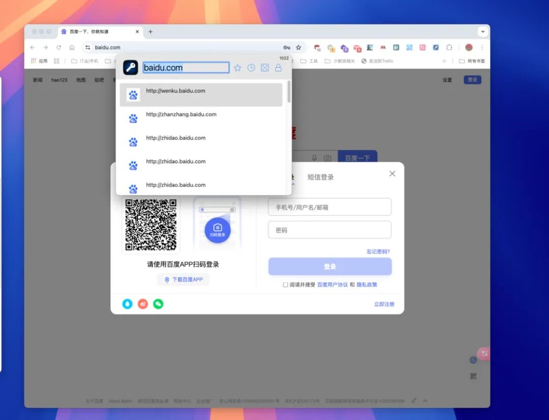Expand the tab search dropdown arrow
Screen dimensions: 549x420
coord(483,32)
